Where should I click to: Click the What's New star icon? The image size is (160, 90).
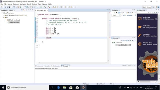[x=140, y=44]
